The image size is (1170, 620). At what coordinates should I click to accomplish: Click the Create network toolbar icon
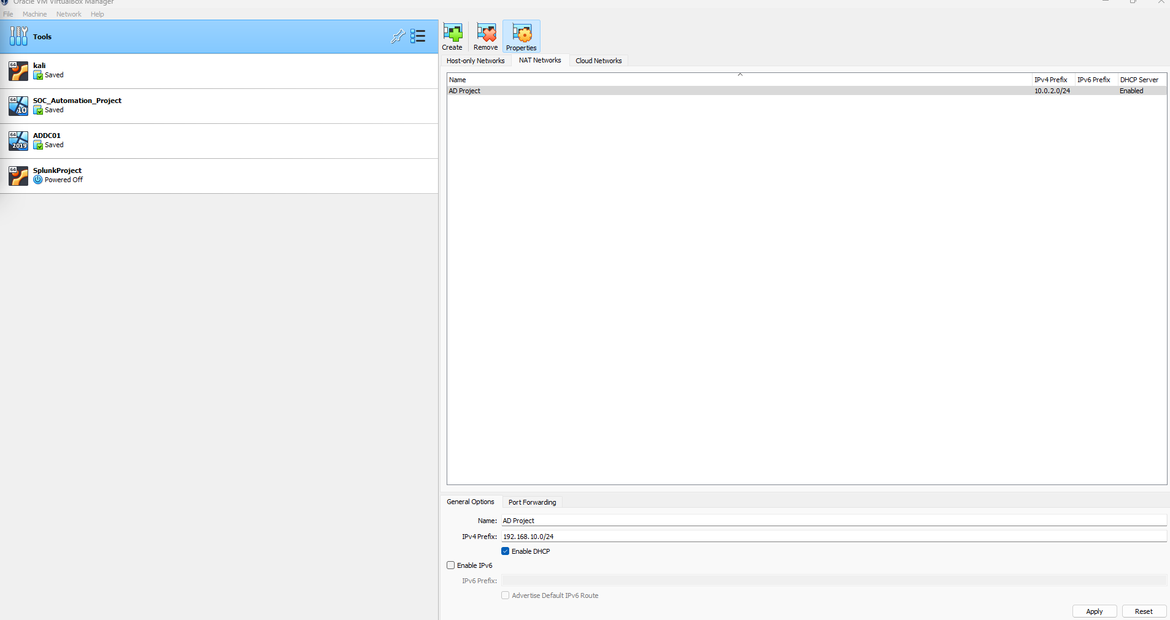pos(453,33)
